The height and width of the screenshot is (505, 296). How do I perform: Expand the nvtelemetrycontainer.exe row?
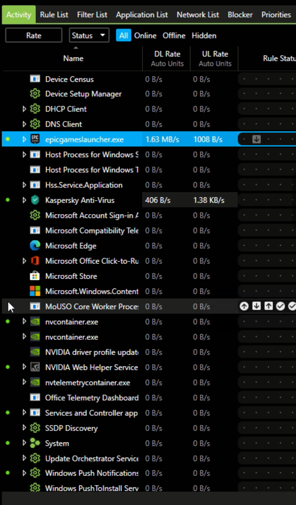tap(24, 382)
